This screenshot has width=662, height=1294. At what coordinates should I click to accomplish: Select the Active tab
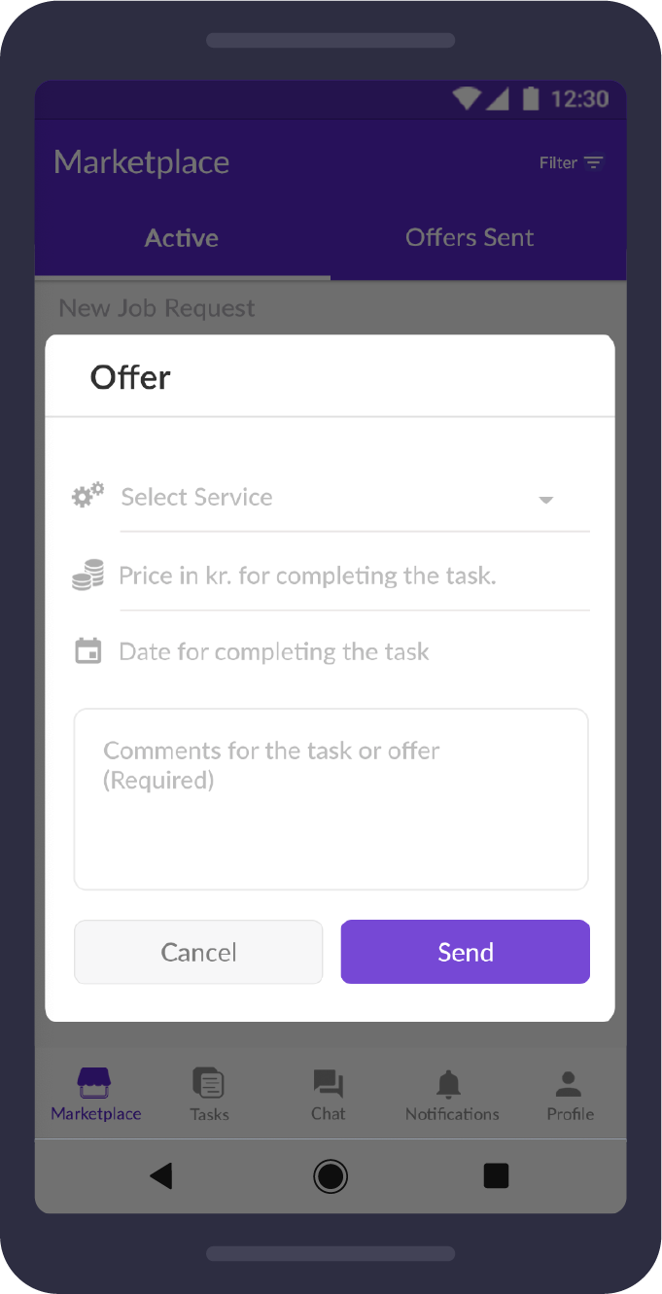click(x=182, y=238)
